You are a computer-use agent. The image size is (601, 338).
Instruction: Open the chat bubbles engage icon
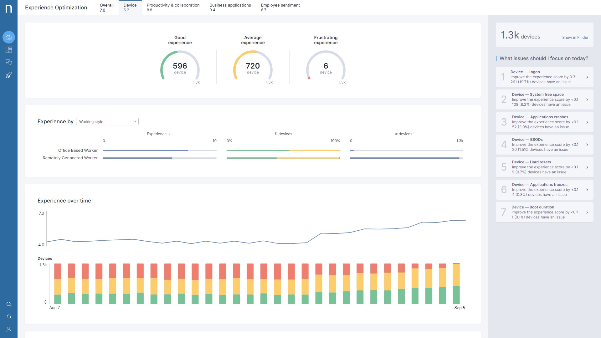tap(9, 62)
